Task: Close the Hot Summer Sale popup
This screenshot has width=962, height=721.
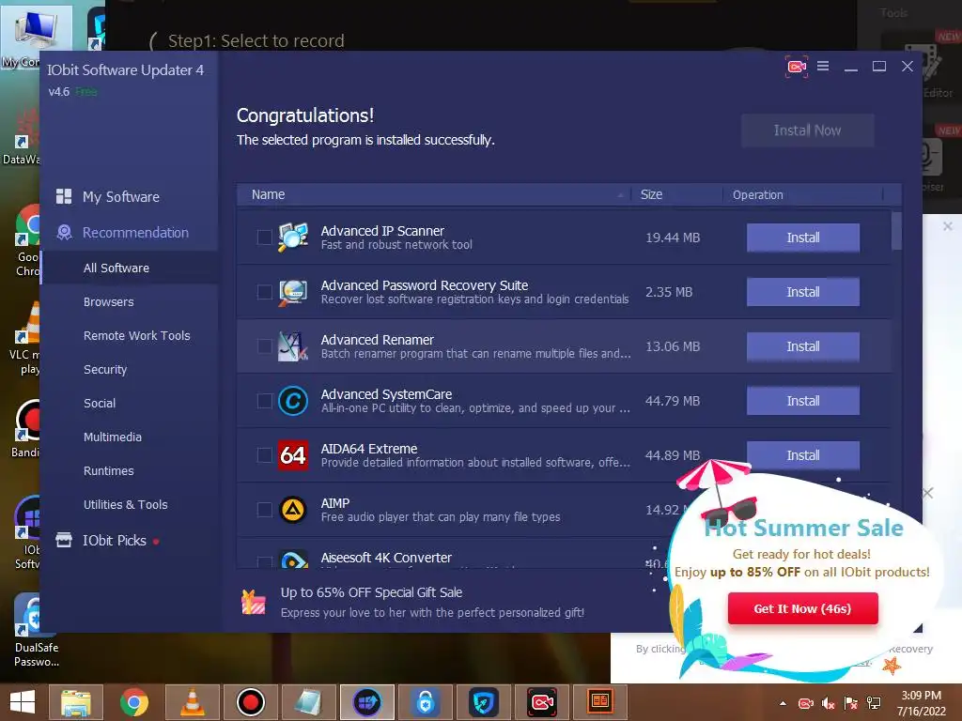Action: tap(927, 492)
